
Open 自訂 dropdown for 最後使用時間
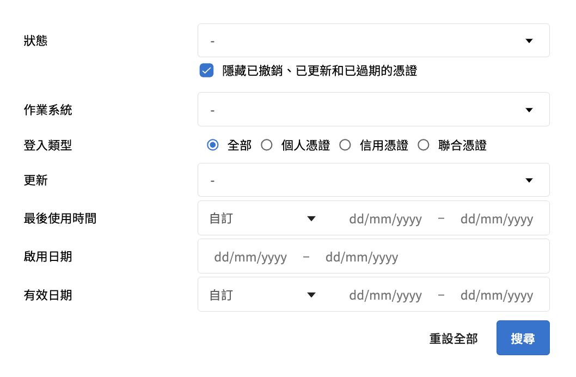click(262, 218)
